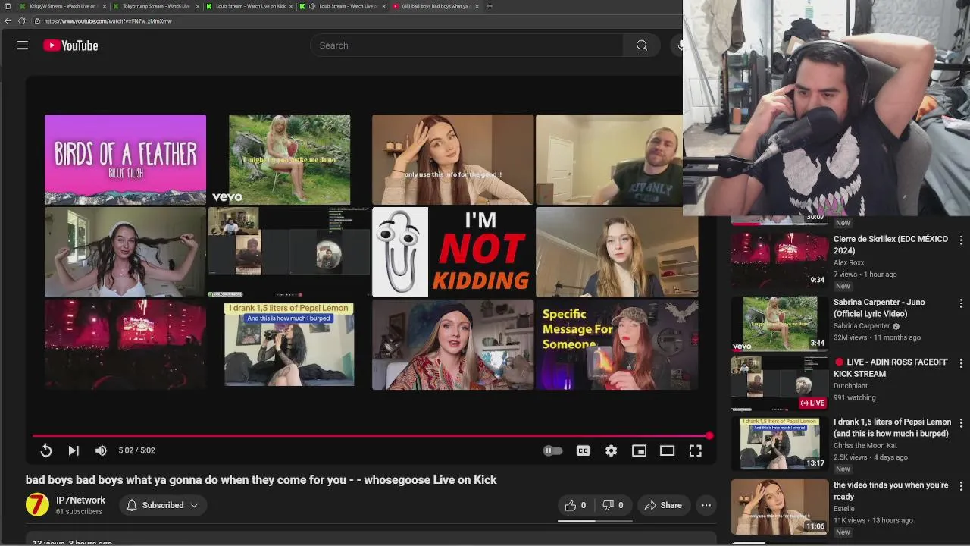Open browser tab actions menu icon
The height and width of the screenshot is (546, 970).
[x=7, y=6]
